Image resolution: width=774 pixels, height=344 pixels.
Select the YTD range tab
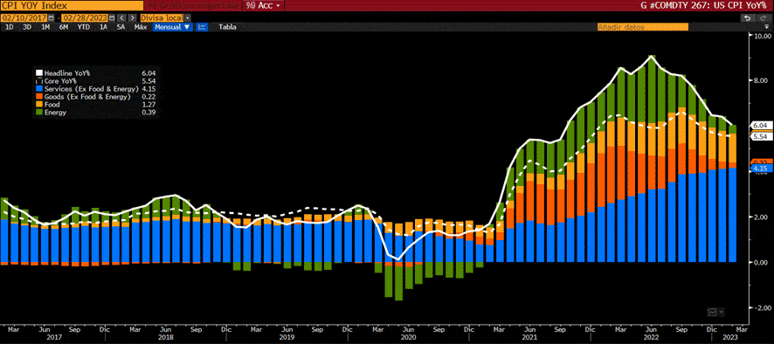point(83,27)
